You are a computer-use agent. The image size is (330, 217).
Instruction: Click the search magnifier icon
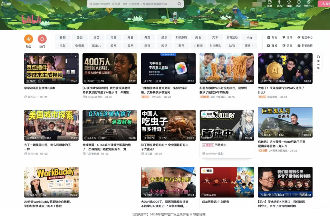179,4
